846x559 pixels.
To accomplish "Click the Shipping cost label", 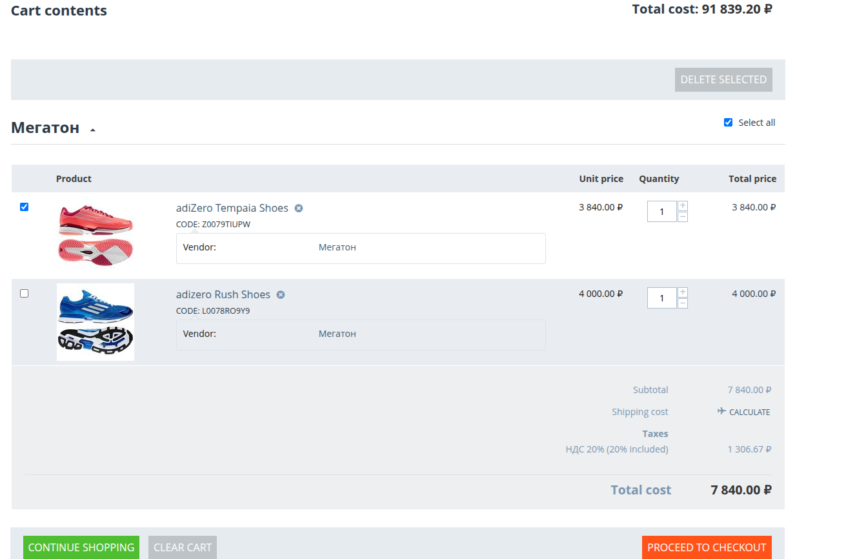I will pyautogui.click(x=640, y=412).
